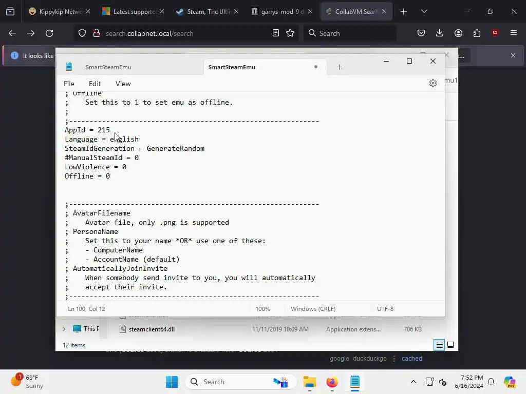526x394 pixels.
Task: Open a new Firefox tab
Action: pos(404,12)
